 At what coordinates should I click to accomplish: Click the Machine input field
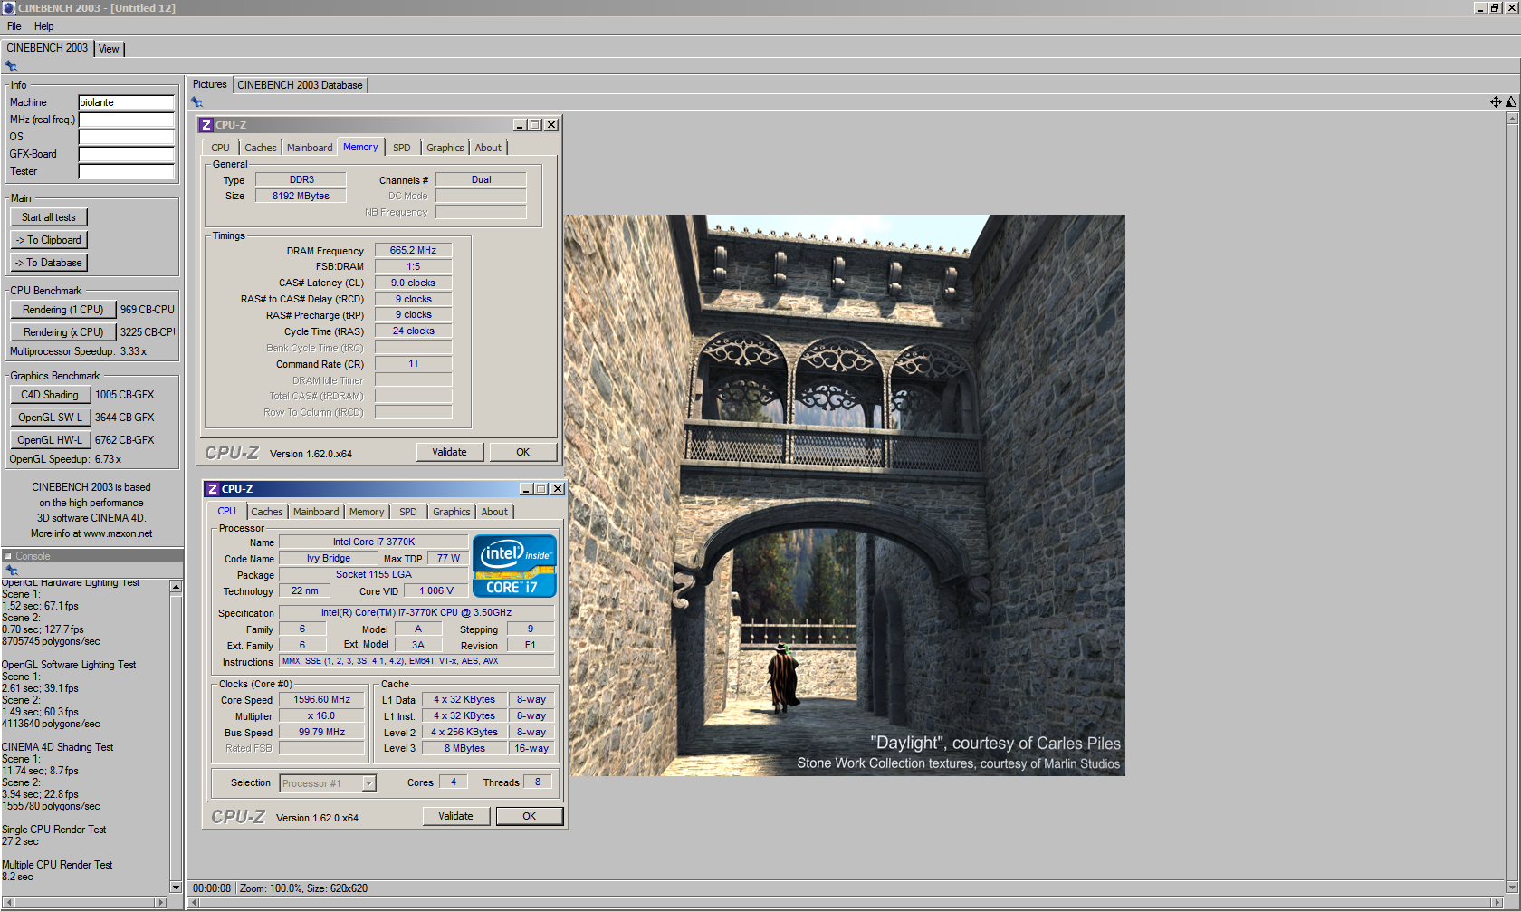126,102
